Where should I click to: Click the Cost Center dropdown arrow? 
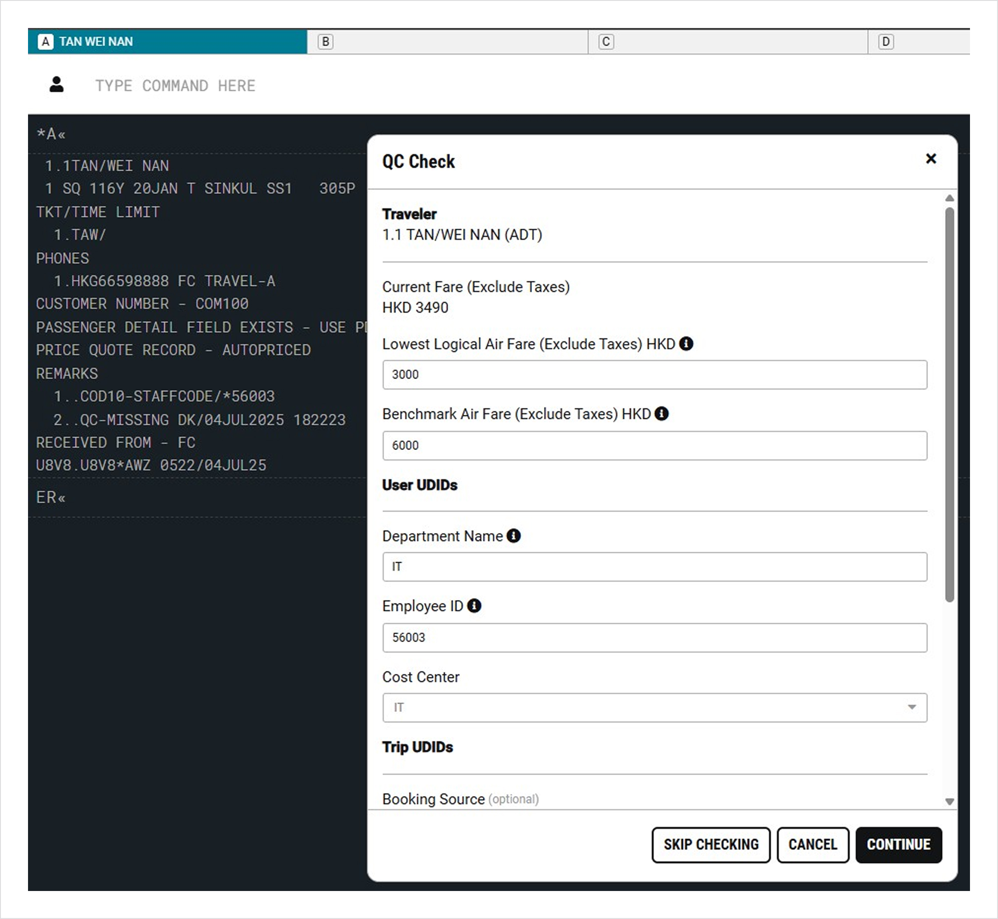[911, 707]
